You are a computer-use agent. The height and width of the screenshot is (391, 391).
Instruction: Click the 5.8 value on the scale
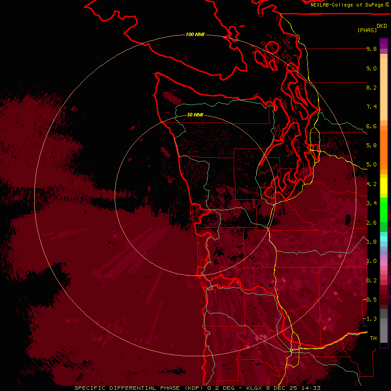pyautogui.click(x=371, y=146)
